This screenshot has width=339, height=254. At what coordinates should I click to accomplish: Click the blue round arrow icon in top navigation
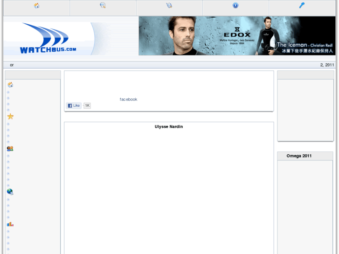(235, 6)
